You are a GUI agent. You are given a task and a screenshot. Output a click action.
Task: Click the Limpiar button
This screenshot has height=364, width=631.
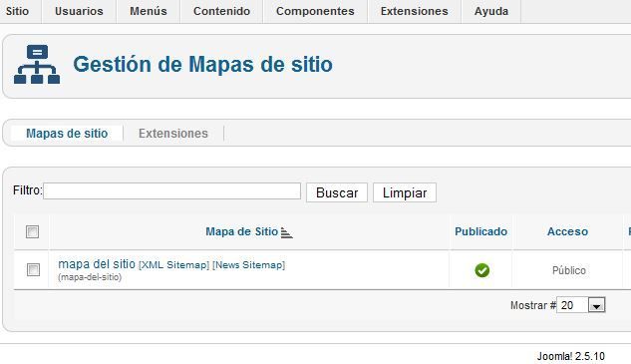click(x=405, y=192)
